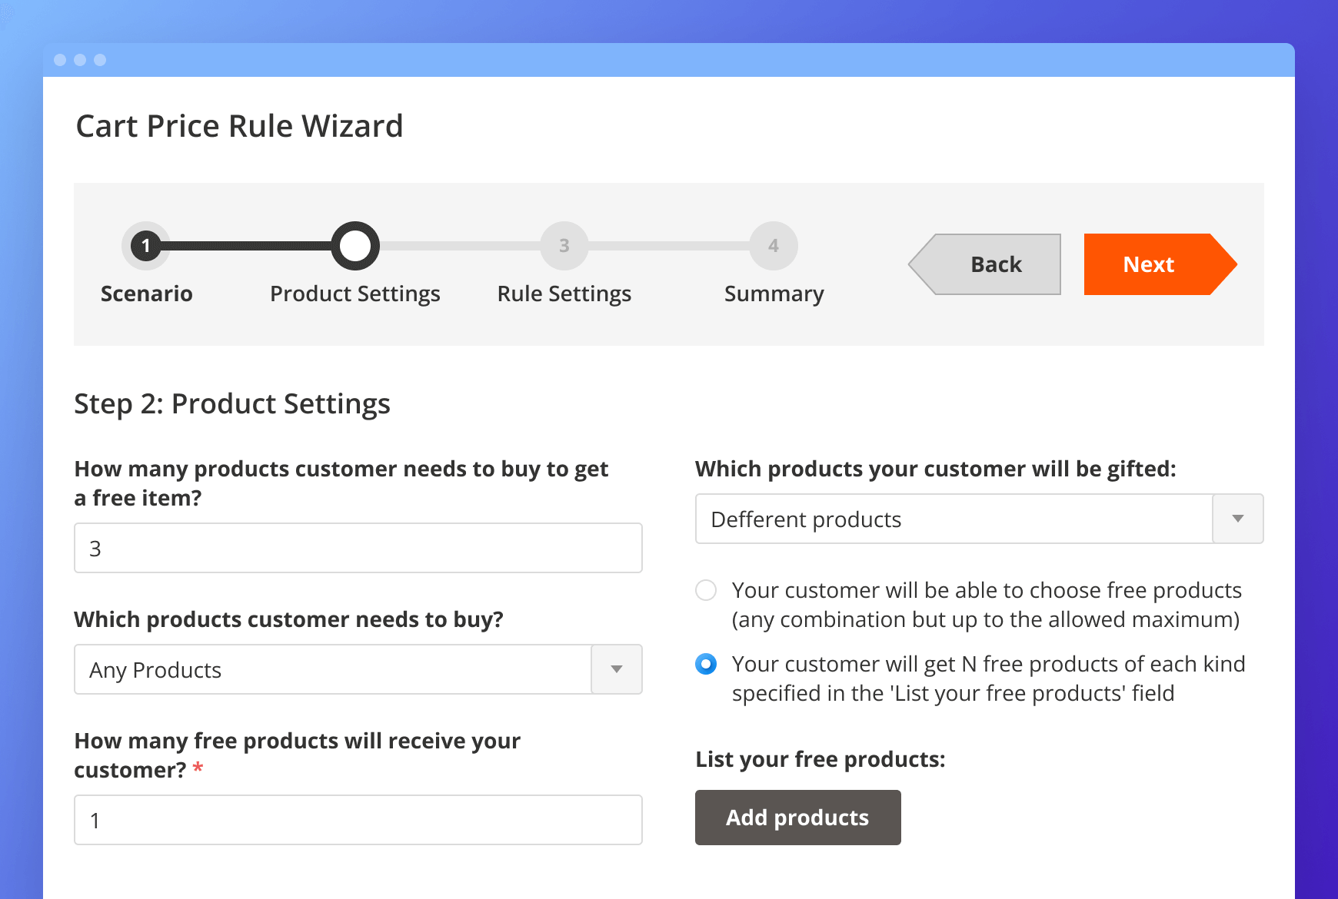The image size is (1338, 899).
Task: Click the free products quantity input showing 1
Action: tap(358, 820)
